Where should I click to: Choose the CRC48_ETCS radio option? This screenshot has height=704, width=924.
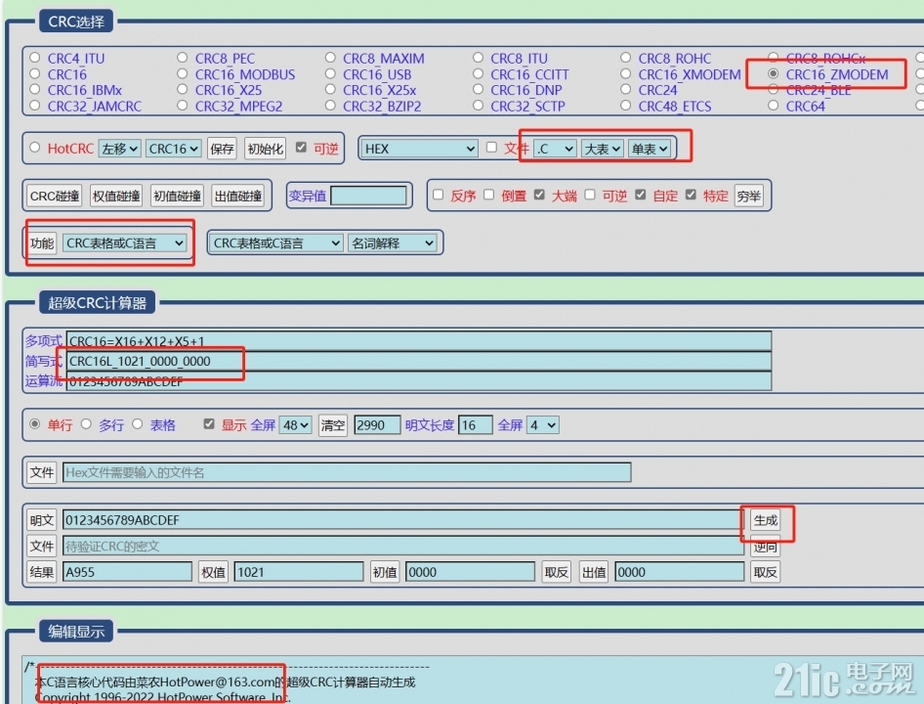pos(625,106)
